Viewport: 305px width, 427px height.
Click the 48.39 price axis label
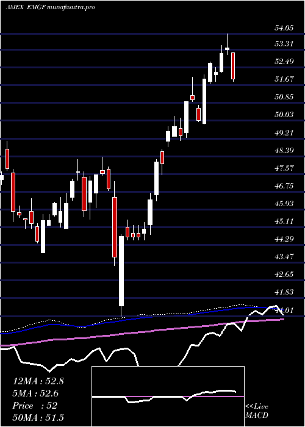point(284,150)
